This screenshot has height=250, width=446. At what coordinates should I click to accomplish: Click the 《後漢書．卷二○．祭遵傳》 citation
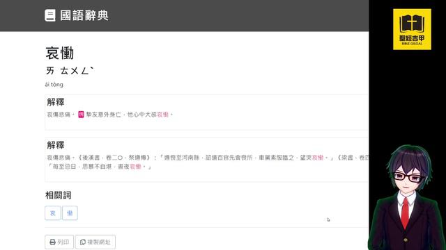coord(114,158)
